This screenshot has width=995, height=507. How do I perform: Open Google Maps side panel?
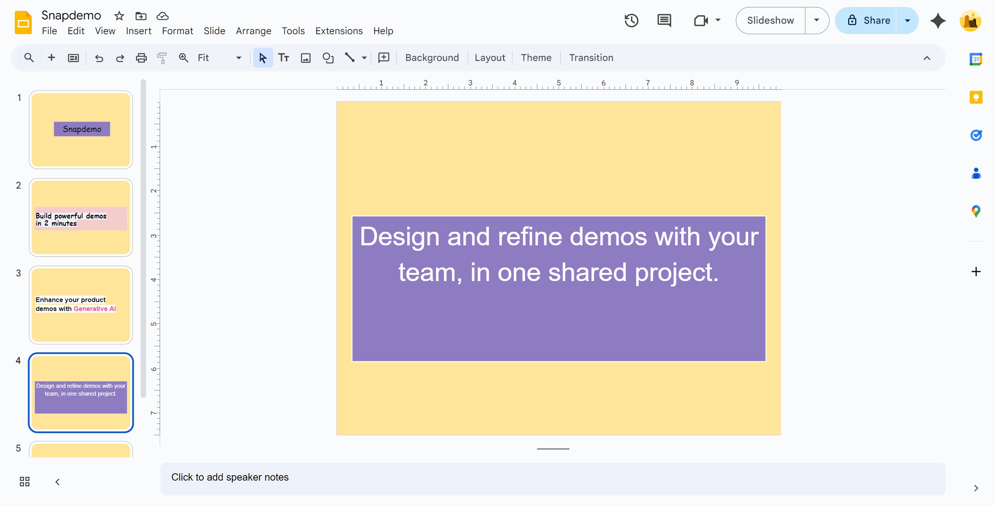(976, 211)
